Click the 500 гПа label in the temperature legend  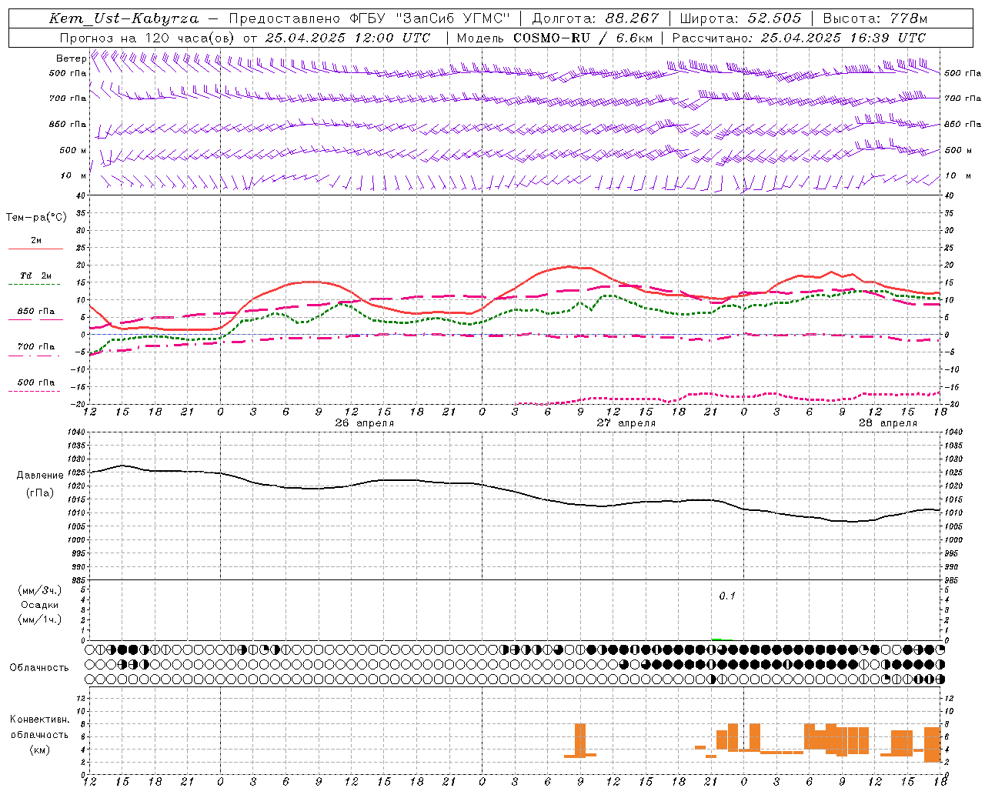(36, 382)
